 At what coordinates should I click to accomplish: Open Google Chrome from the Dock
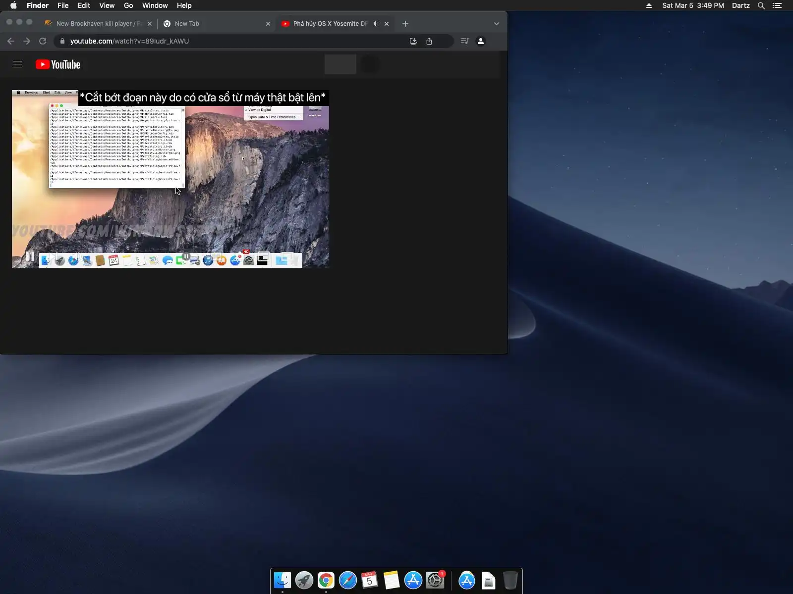(x=326, y=580)
